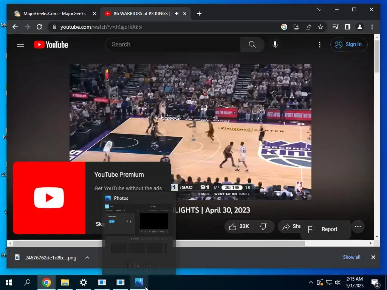Open Windows taskbar search
The image size is (387, 290).
(27, 282)
